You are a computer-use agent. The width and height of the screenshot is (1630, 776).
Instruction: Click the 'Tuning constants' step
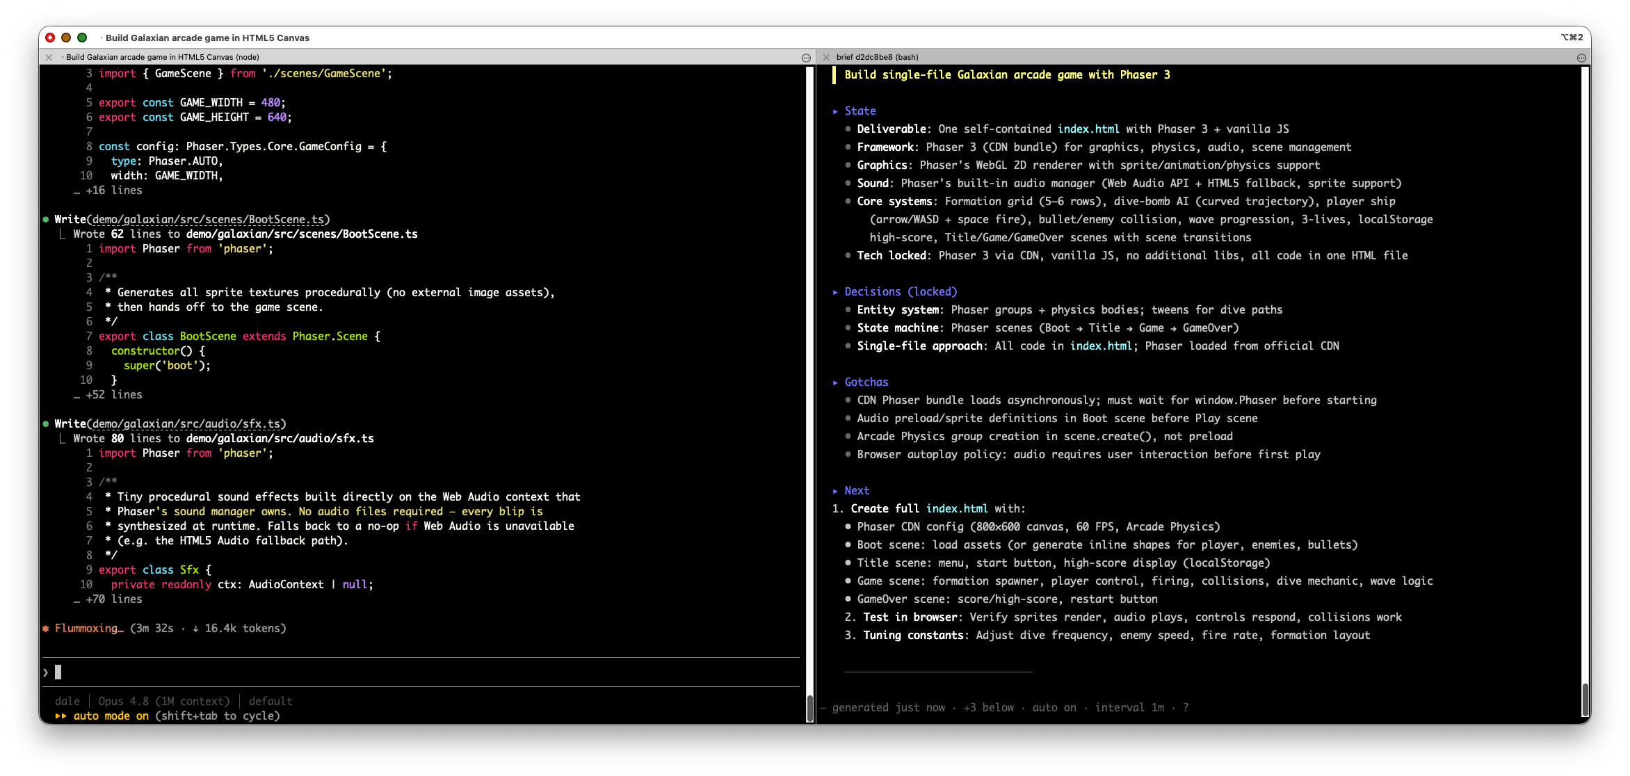(x=1107, y=635)
